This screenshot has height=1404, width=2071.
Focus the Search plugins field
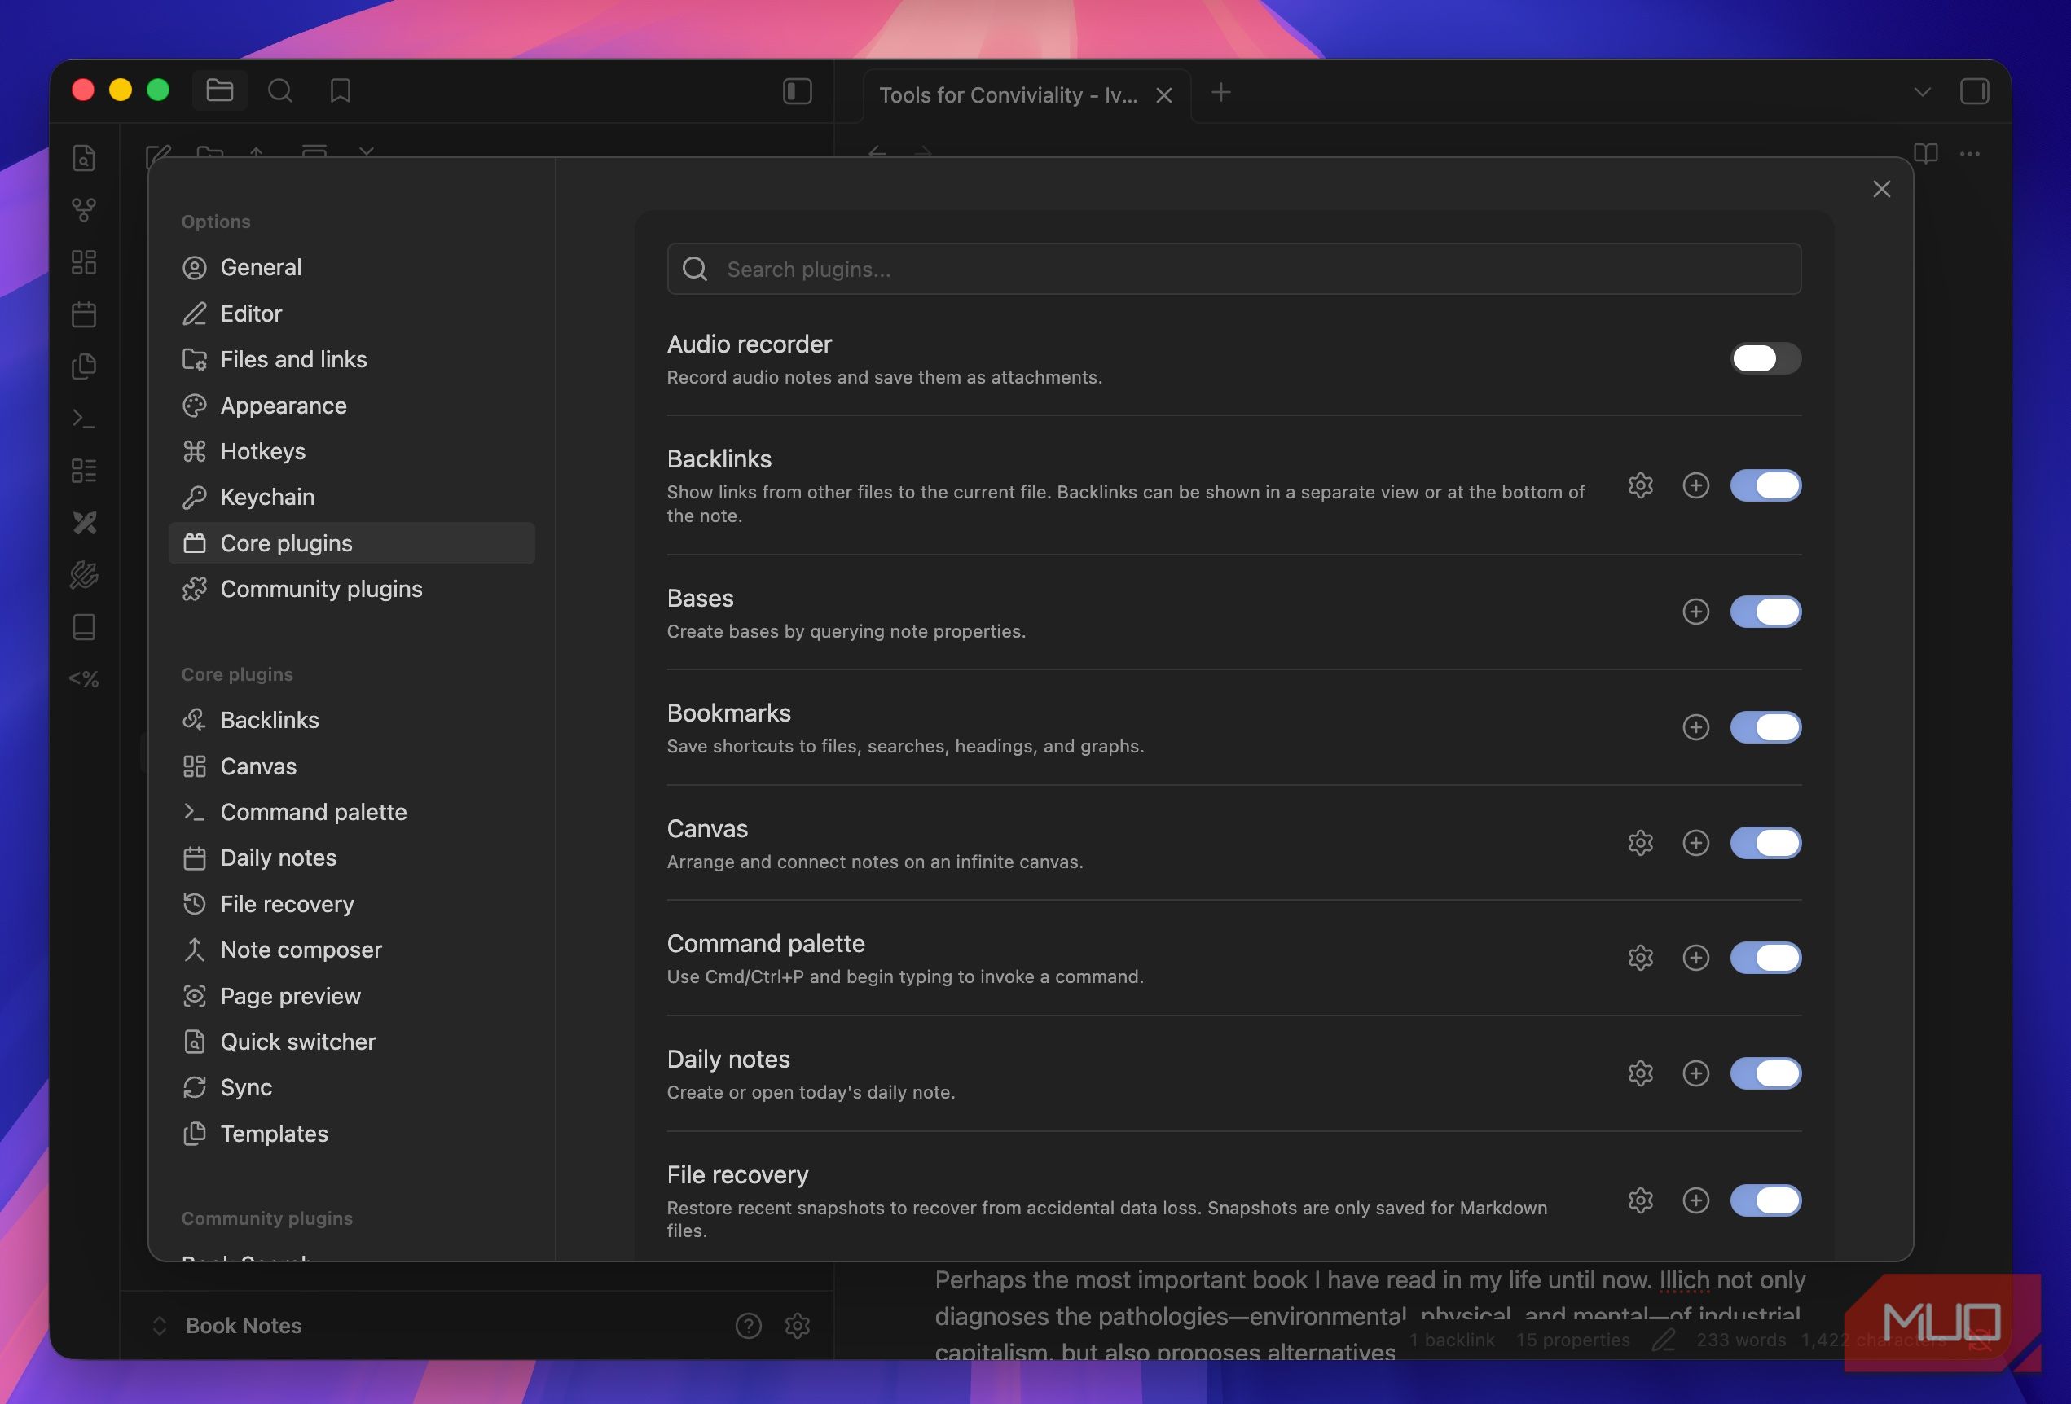click(x=1234, y=269)
